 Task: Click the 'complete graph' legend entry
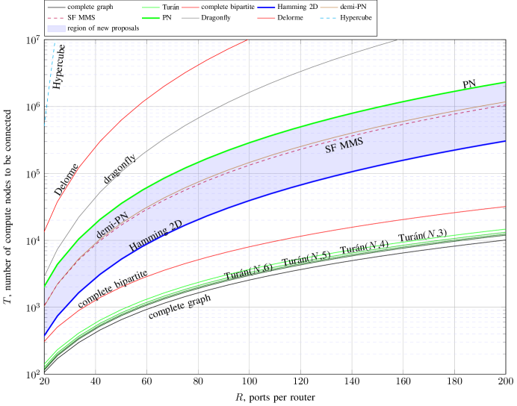[81, 7]
